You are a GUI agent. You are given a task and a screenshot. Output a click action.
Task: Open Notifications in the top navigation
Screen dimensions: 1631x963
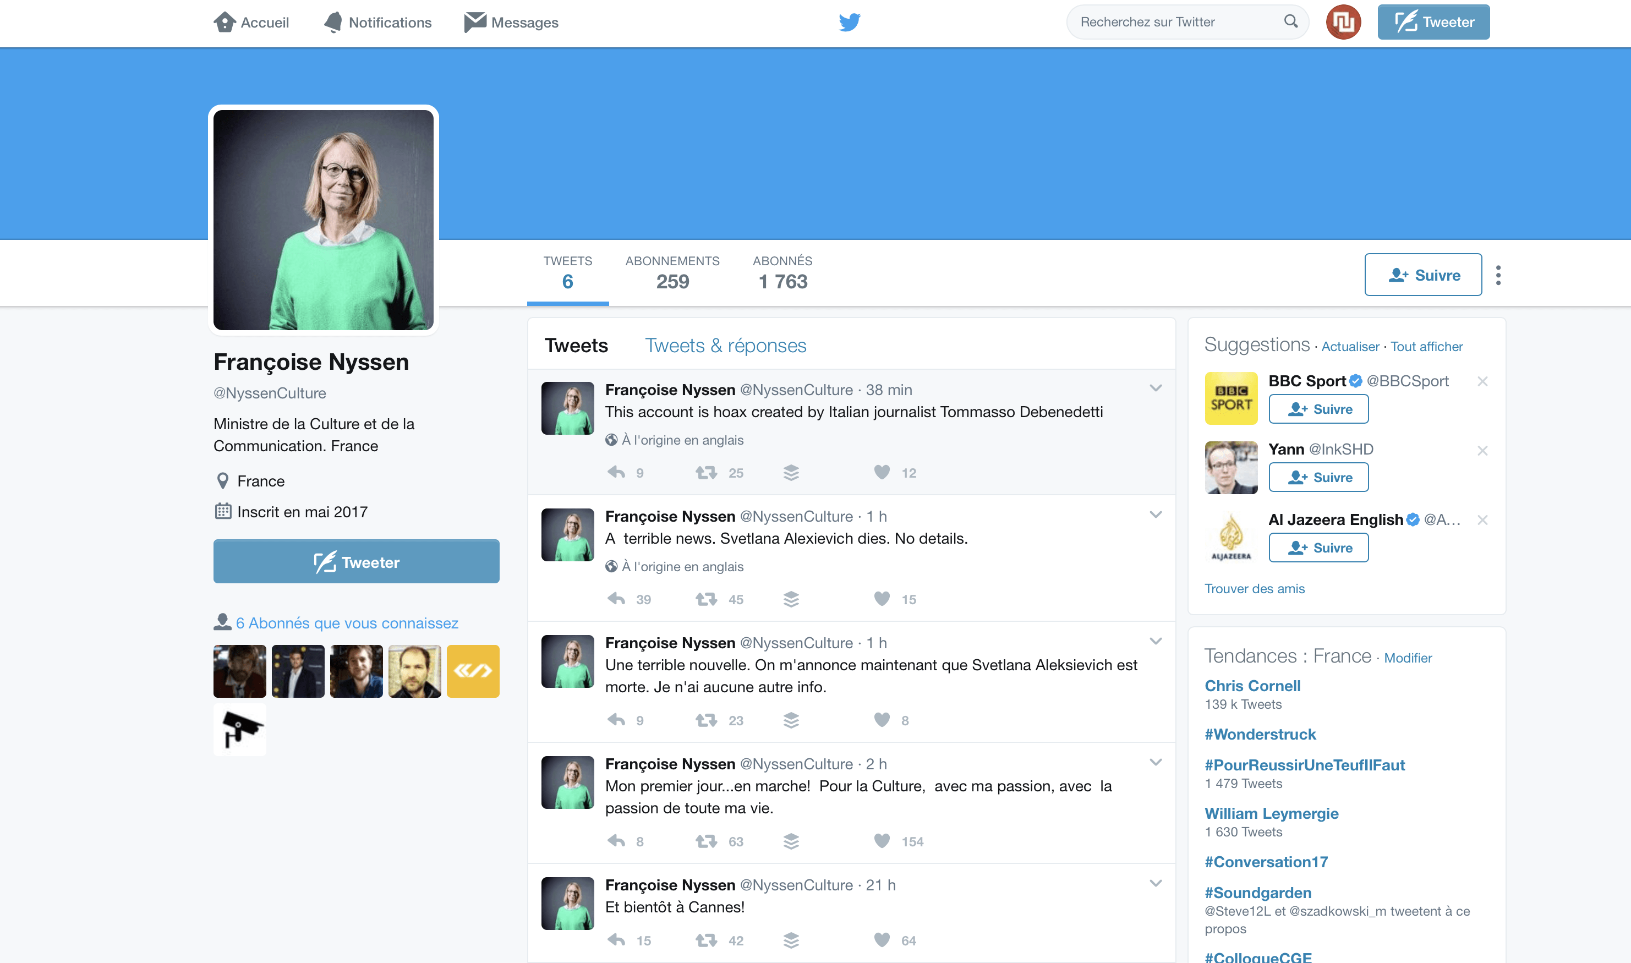(x=377, y=22)
